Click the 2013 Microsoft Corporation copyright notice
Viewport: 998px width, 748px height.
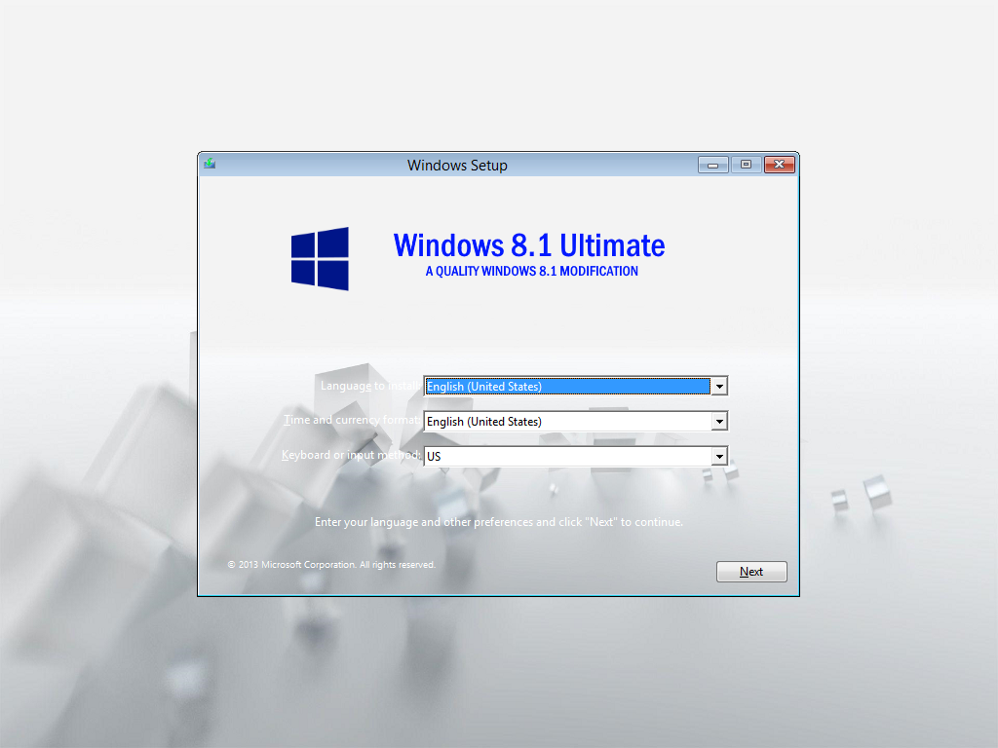(x=331, y=564)
